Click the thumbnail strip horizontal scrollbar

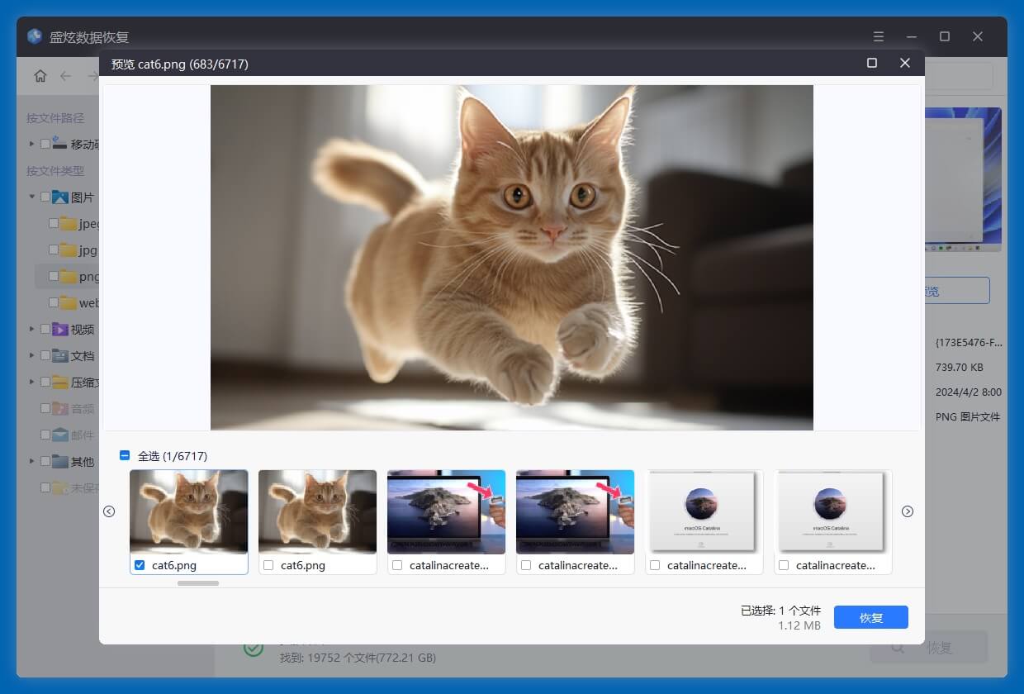pos(198,583)
